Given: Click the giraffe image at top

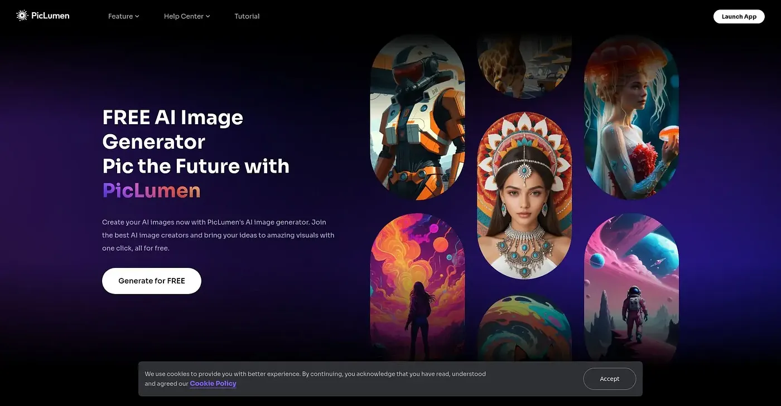Looking at the screenshot, I should point(524,67).
